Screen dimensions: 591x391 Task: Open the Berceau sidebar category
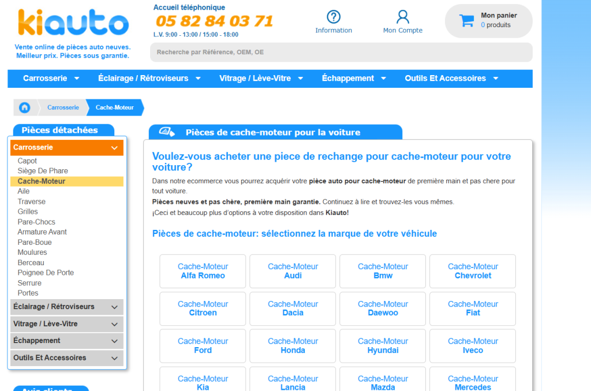(31, 263)
